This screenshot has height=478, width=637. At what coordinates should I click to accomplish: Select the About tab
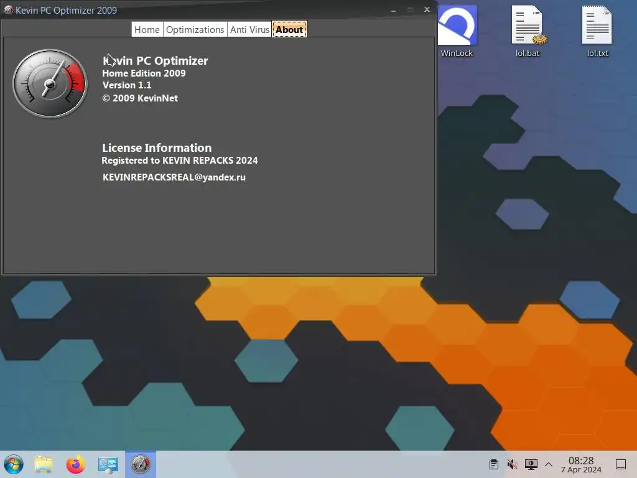pos(289,30)
